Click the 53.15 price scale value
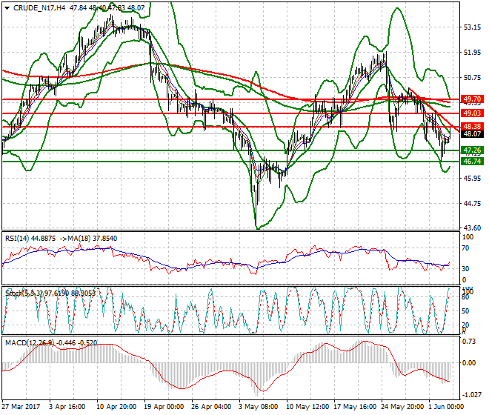The image size is (489, 415). [472, 27]
